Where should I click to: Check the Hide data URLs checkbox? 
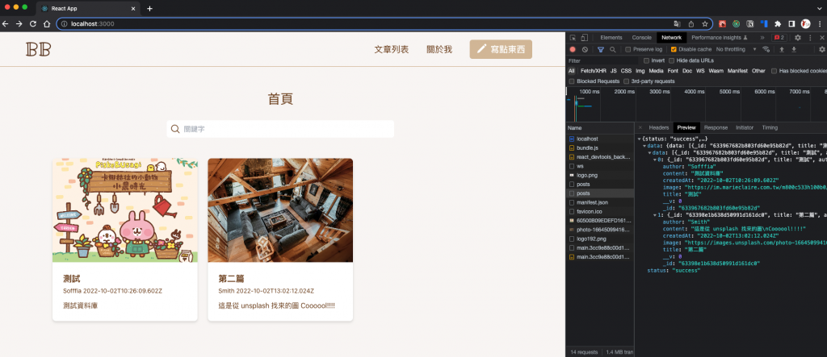[671, 60]
